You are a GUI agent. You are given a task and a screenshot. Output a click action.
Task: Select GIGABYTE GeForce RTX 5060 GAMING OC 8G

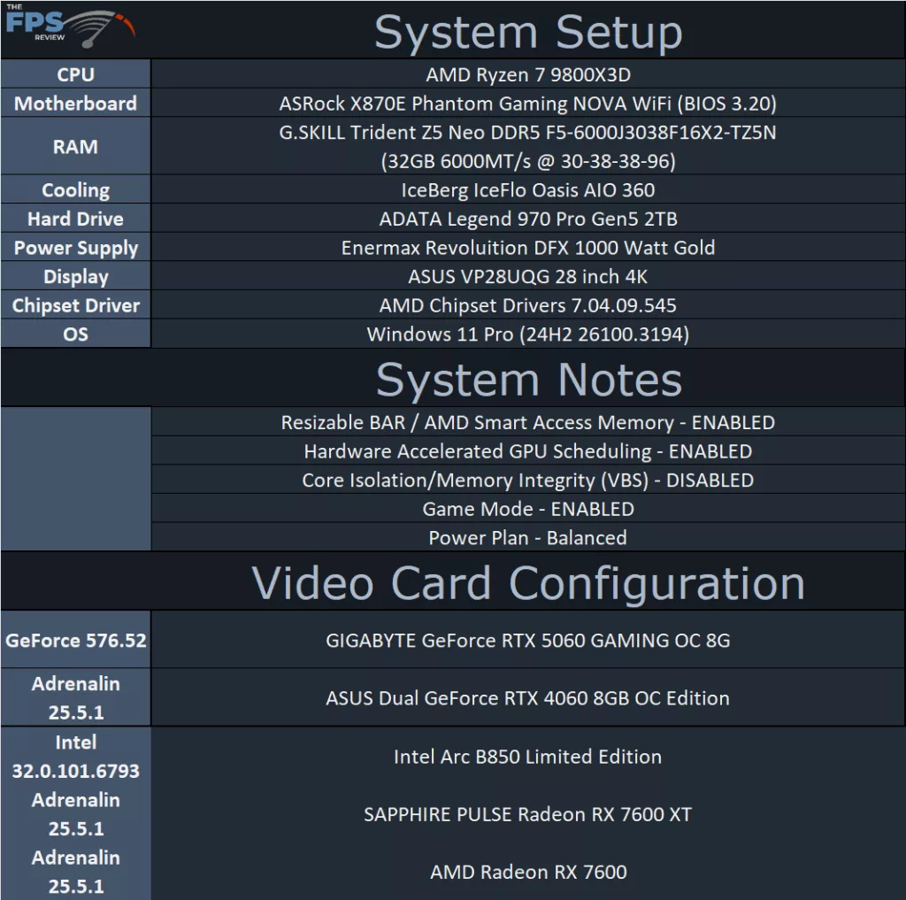[528, 641]
